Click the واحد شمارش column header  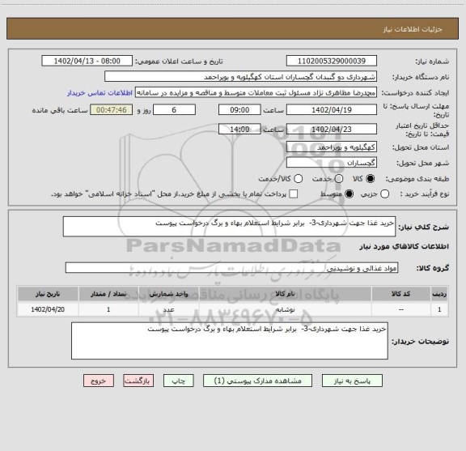tap(168, 294)
